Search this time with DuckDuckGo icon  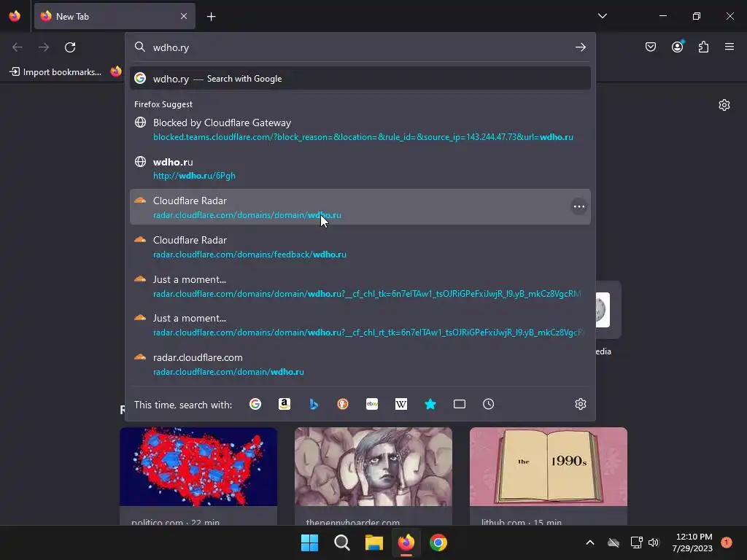[x=343, y=404]
